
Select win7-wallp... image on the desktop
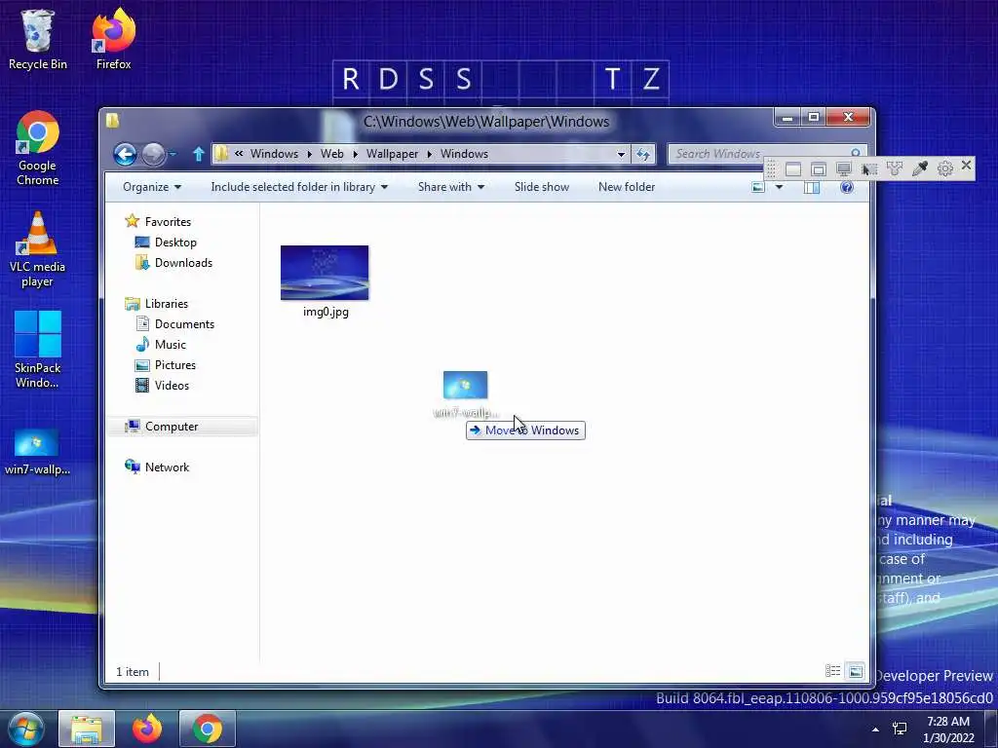pyautogui.click(x=37, y=454)
